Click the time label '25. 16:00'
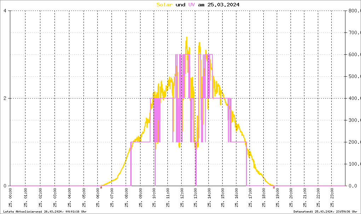The width and height of the screenshot is (361, 214). pos(236,197)
